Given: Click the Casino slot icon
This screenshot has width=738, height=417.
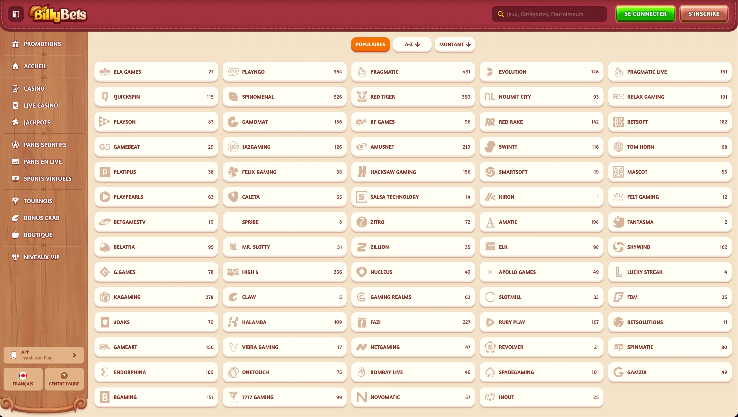Looking at the screenshot, I should point(15,89).
